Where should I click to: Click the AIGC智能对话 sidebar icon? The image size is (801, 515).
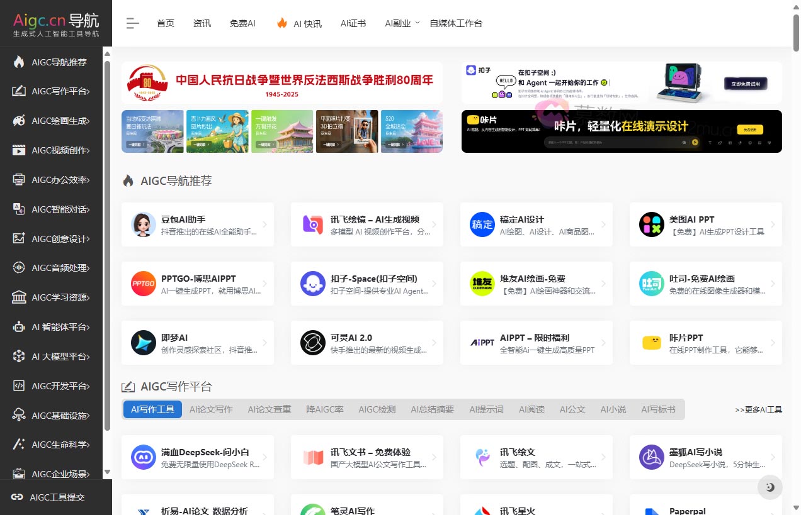click(x=18, y=209)
